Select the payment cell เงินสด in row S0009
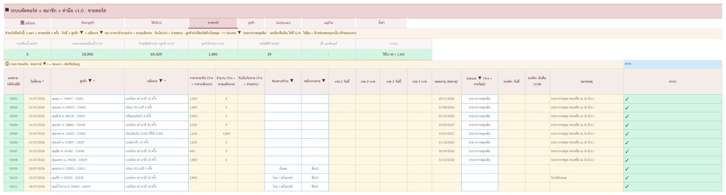 point(283,169)
